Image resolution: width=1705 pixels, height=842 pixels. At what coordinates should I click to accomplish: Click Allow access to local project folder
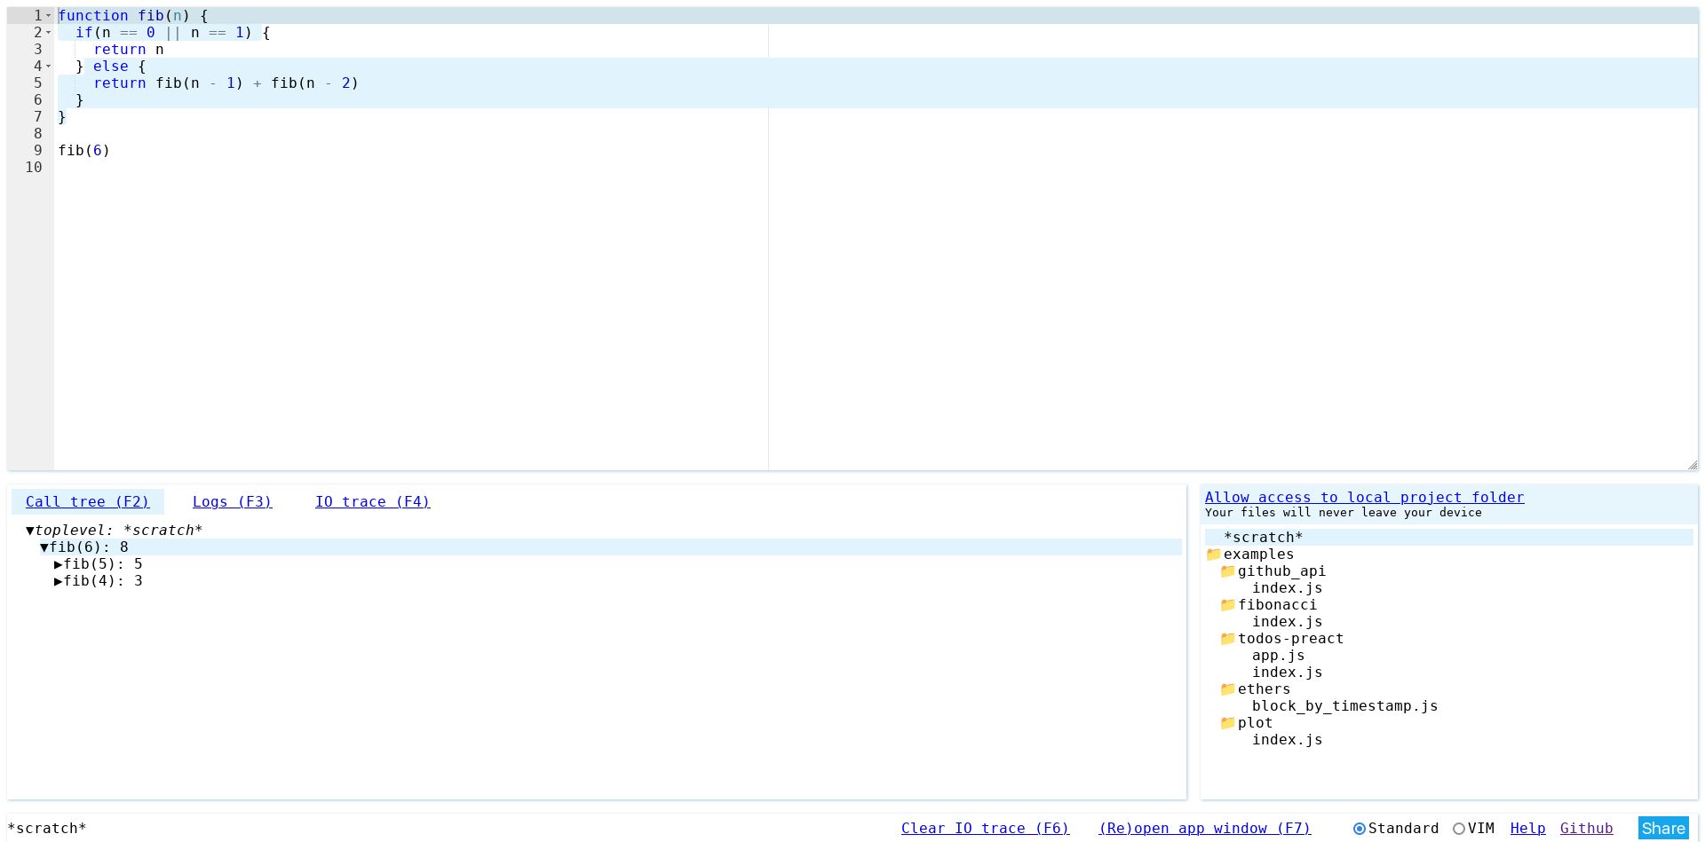[x=1364, y=498]
